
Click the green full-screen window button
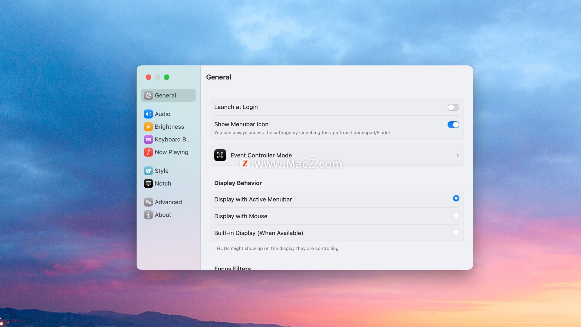(166, 78)
